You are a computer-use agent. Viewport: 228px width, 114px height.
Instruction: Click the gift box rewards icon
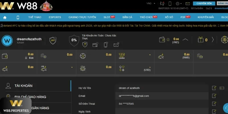(x=201, y=40)
